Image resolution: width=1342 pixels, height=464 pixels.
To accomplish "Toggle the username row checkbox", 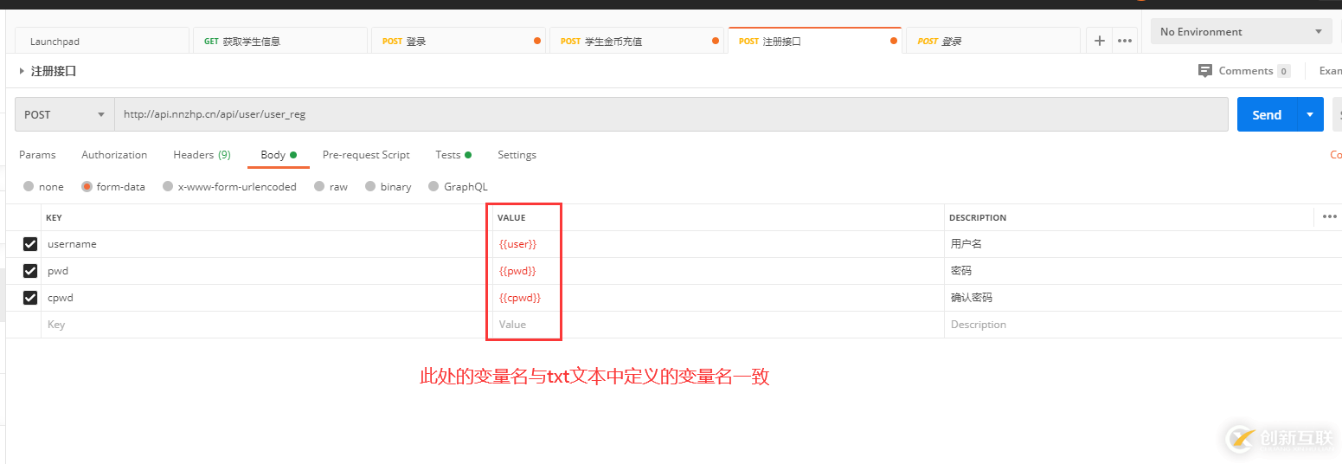I will pyautogui.click(x=30, y=244).
